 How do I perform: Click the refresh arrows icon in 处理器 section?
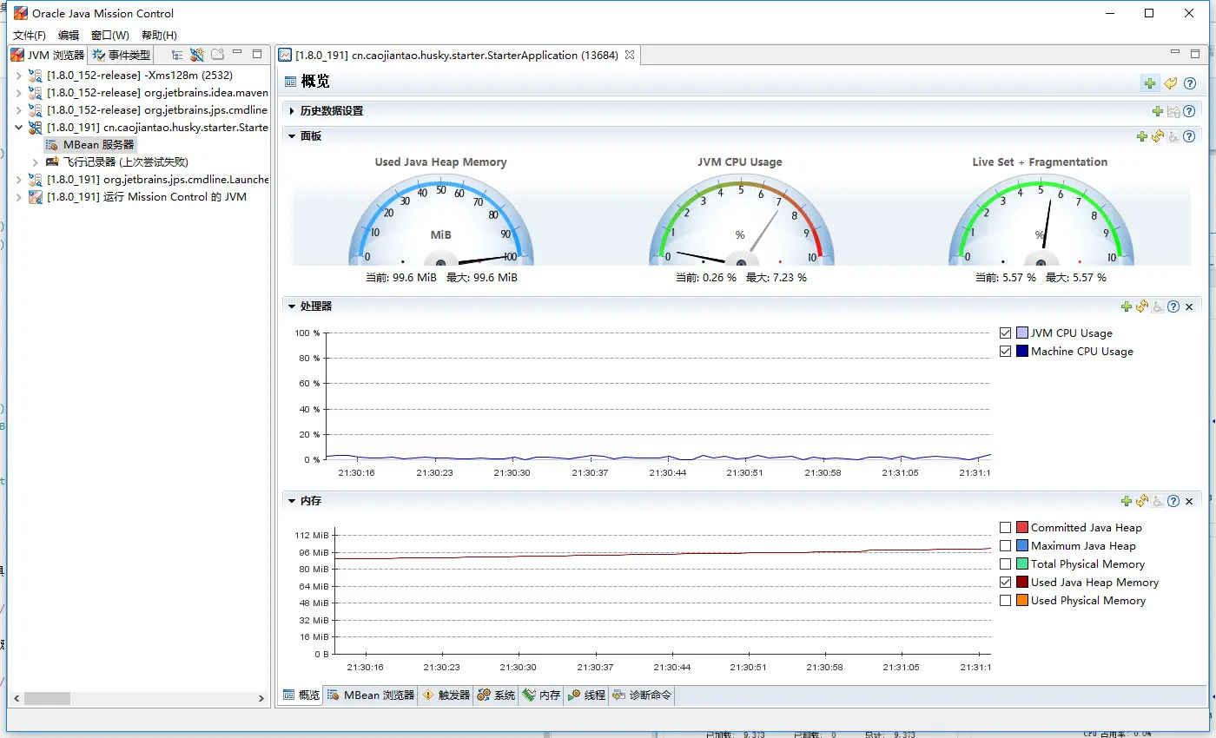point(1142,306)
